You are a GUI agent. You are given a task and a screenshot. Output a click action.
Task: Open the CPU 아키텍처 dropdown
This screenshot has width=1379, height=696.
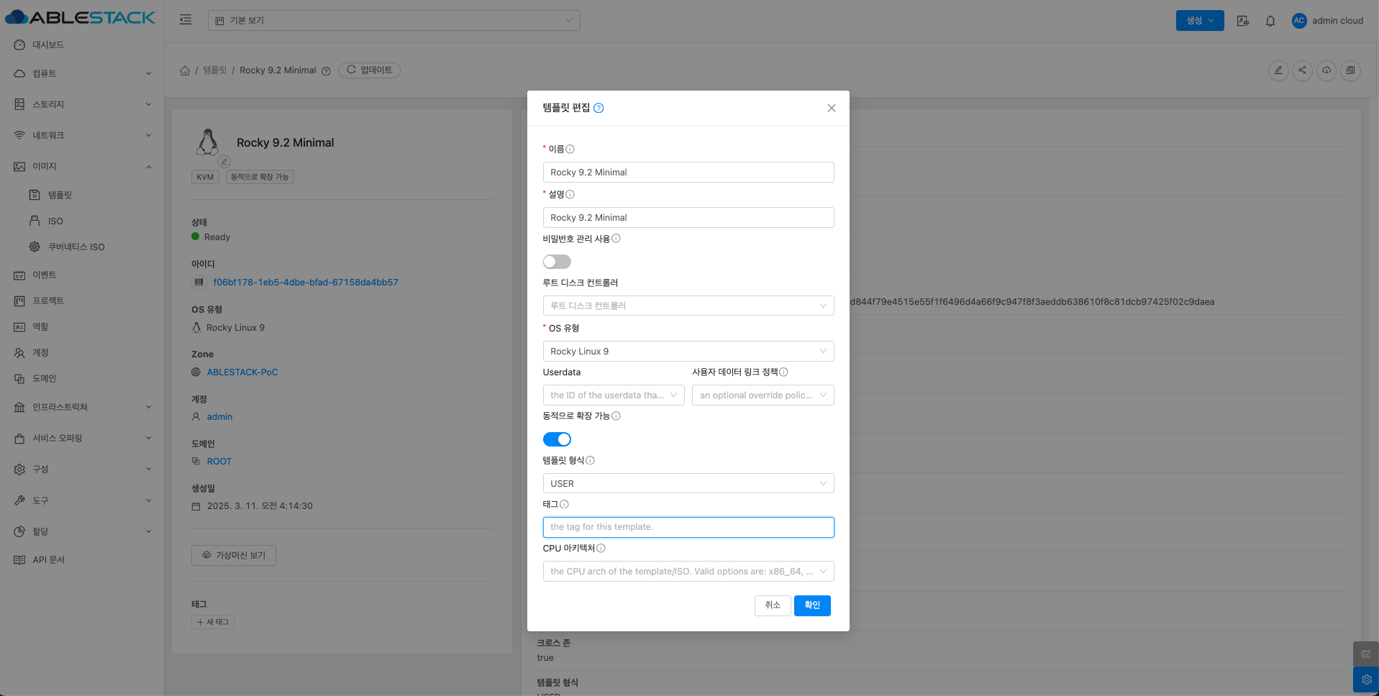pyautogui.click(x=688, y=571)
